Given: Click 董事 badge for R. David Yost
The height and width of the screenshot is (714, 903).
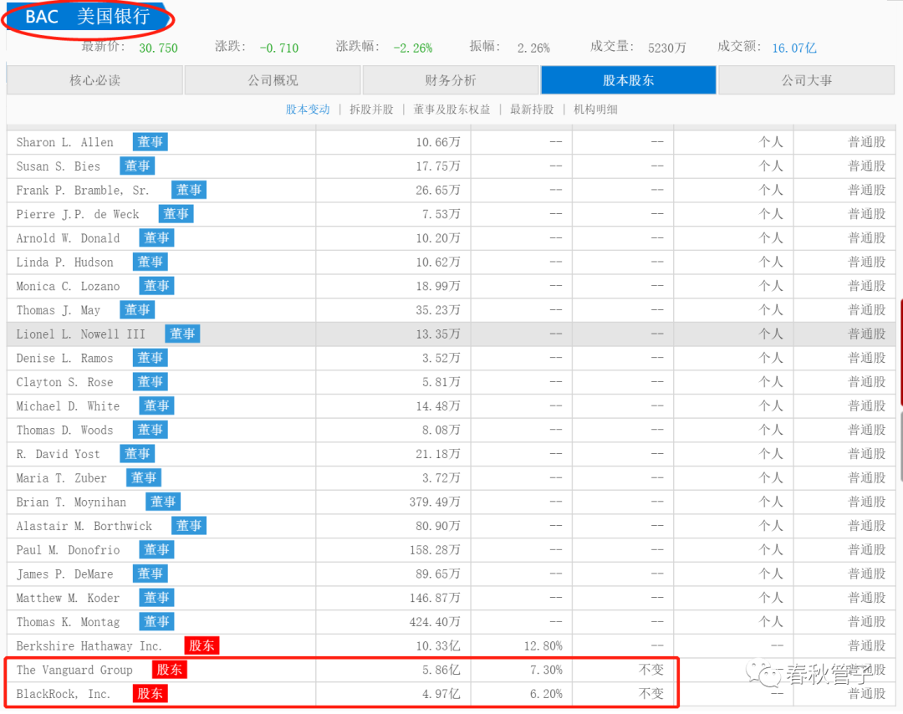Looking at the screenshot, I should pyautogui.click(x=137, y=454).
